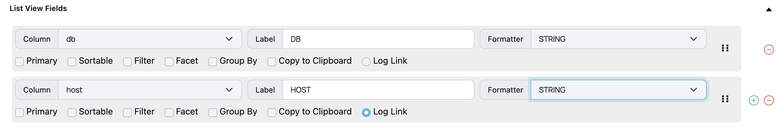
Task: Open the db Column dropdown
Action: pyautogui.click(x=150, y=39)
